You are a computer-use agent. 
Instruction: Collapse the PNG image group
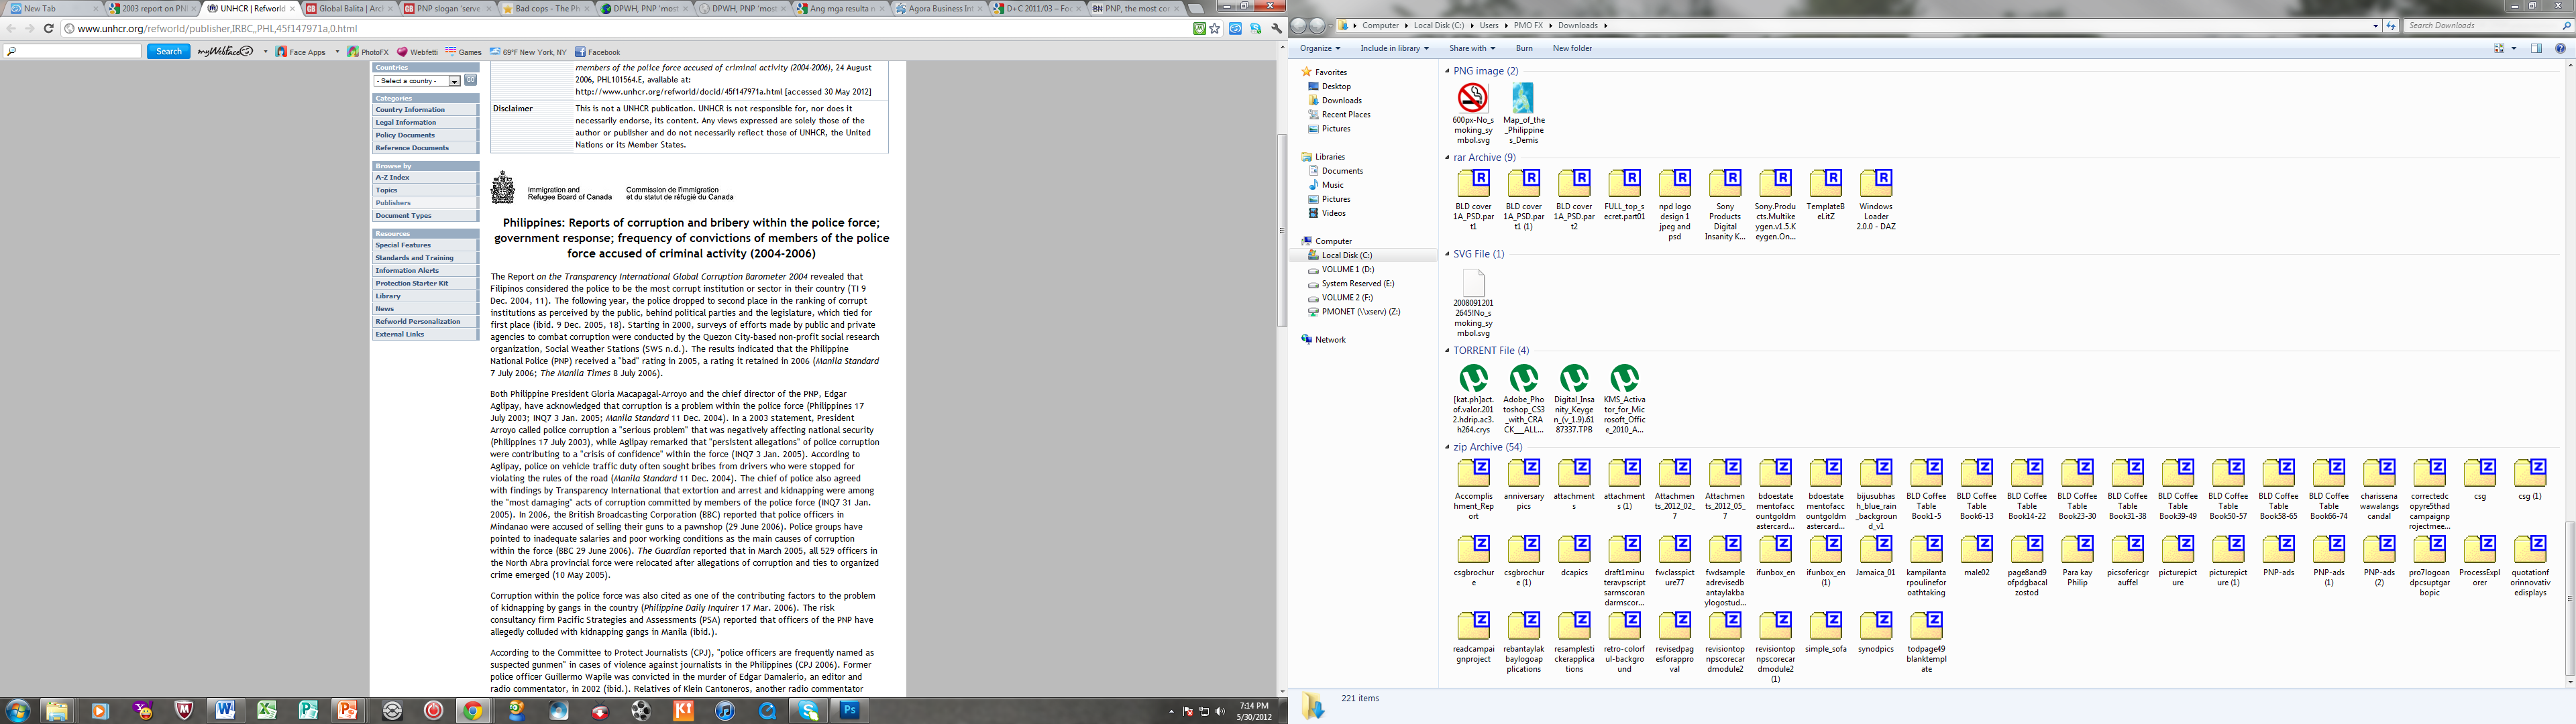pos(1447,71)
